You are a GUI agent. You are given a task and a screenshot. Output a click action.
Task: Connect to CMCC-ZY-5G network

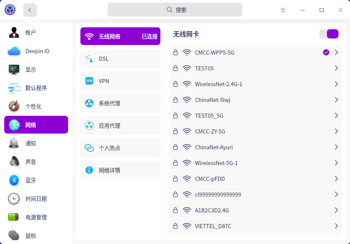pyautogui.click(x=256, y=131)
